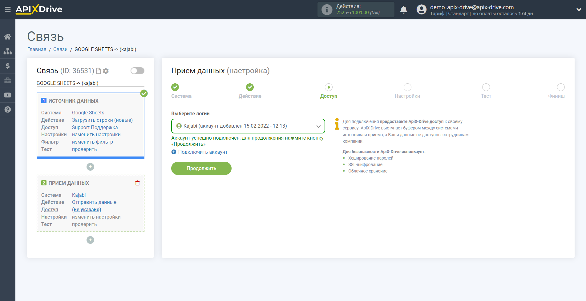Viewport: 586px width, 301px height.
Task: Click изменить настройки in source block
Action: pos(96,134)
